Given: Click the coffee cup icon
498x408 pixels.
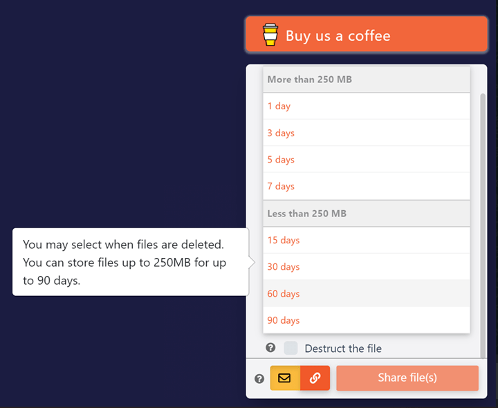Looking at the screenshot, I should pyautogui.click(x=270, y=35).
